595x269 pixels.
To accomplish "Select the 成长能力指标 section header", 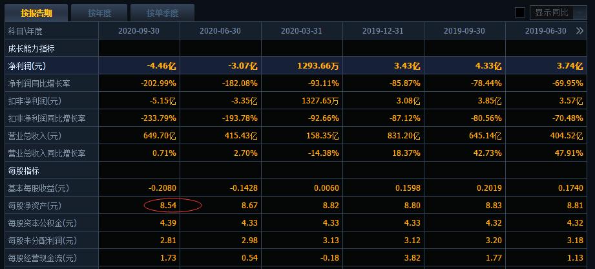I will [31, 48].
